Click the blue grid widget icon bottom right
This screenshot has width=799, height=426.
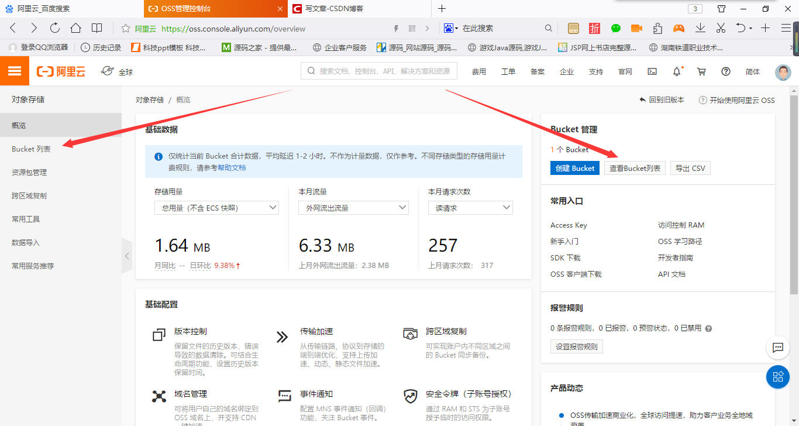(x=778, y=377)
